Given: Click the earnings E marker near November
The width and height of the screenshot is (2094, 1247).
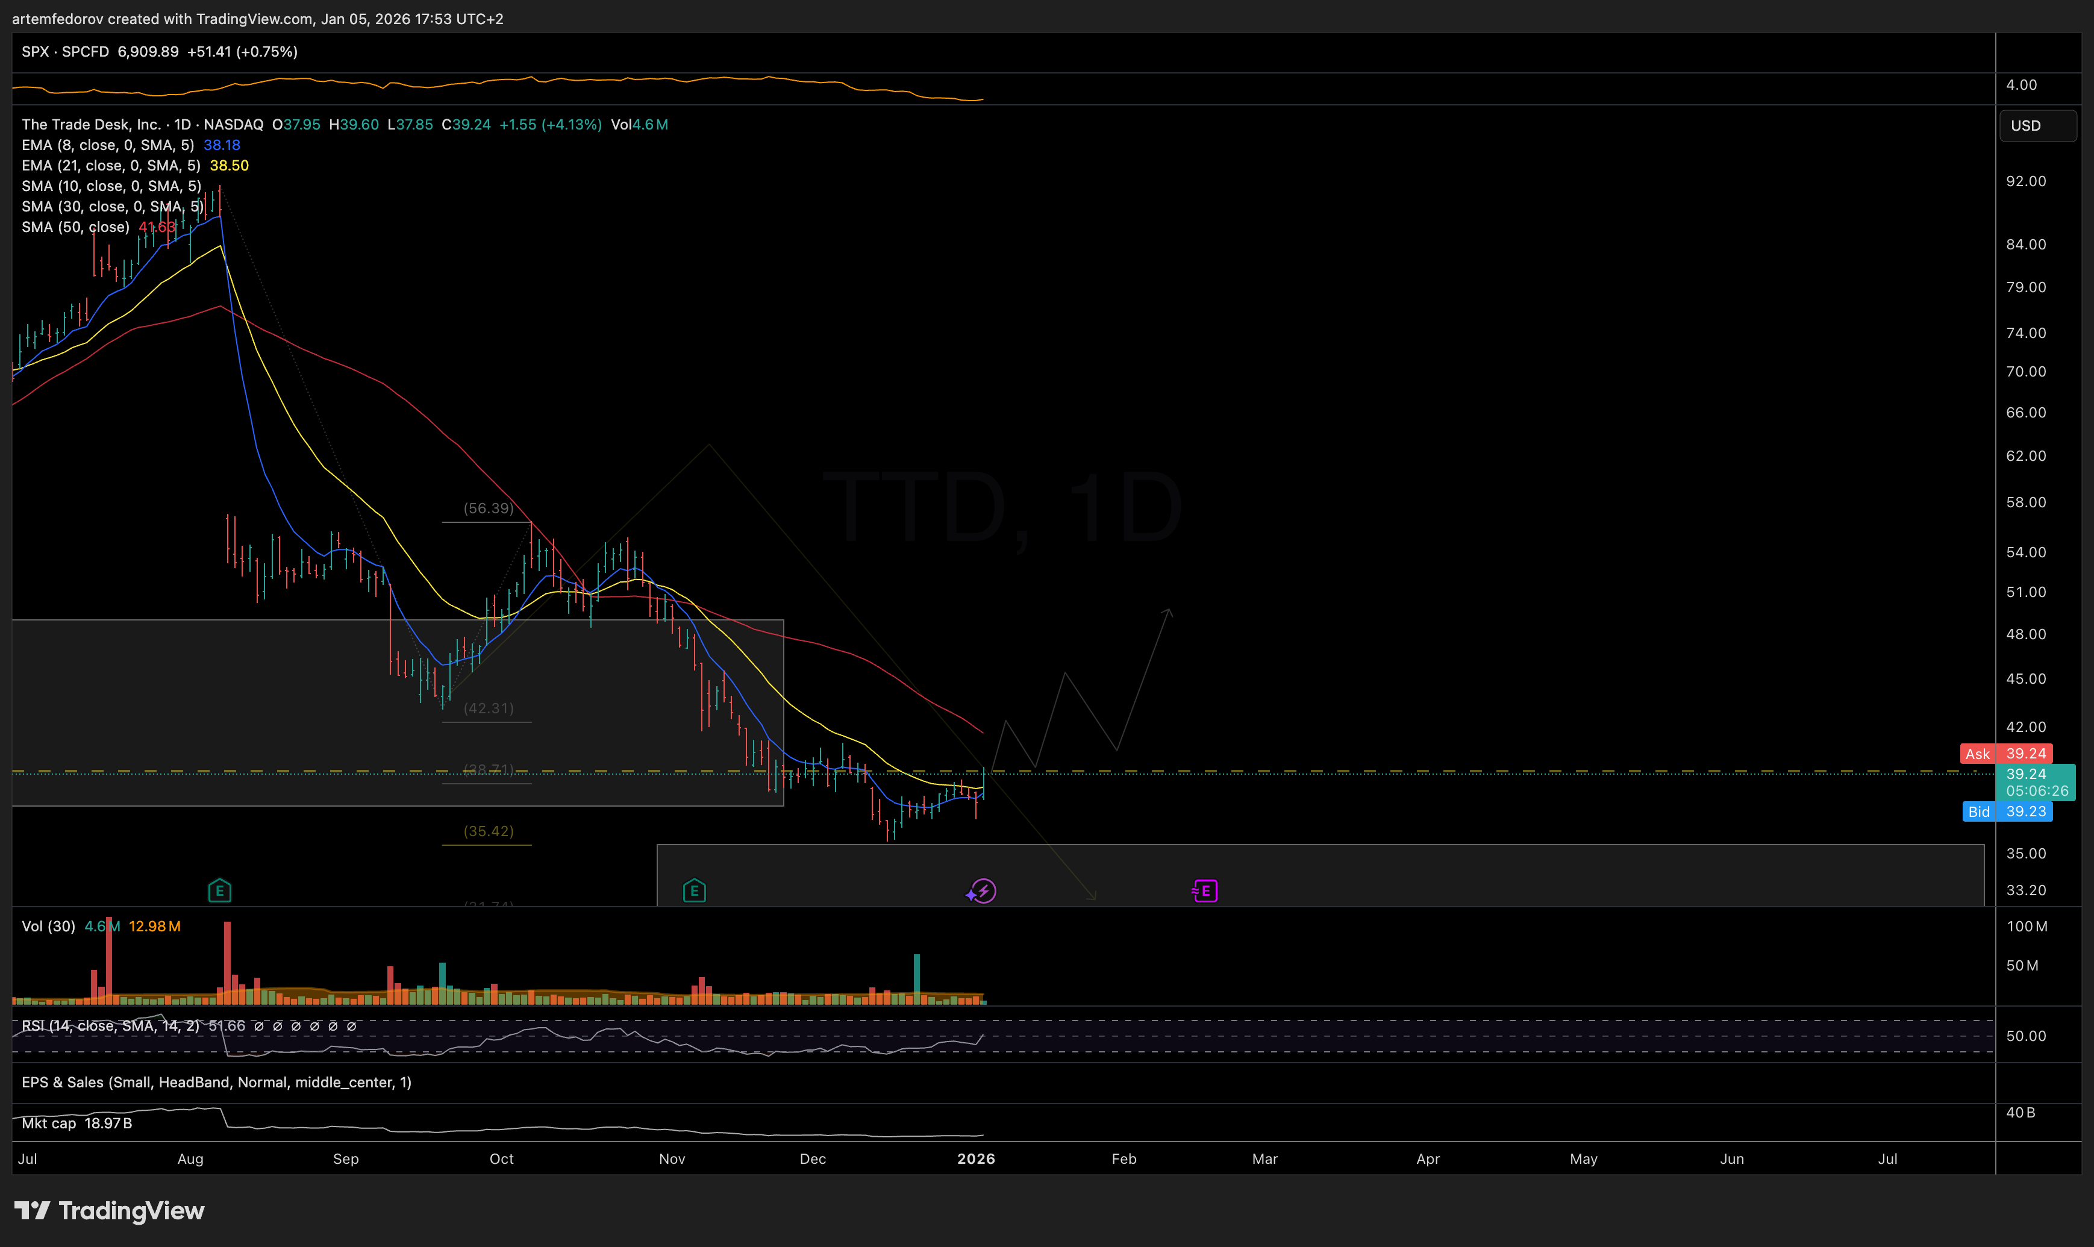Looking at the screenshot, I should point(694,891).
